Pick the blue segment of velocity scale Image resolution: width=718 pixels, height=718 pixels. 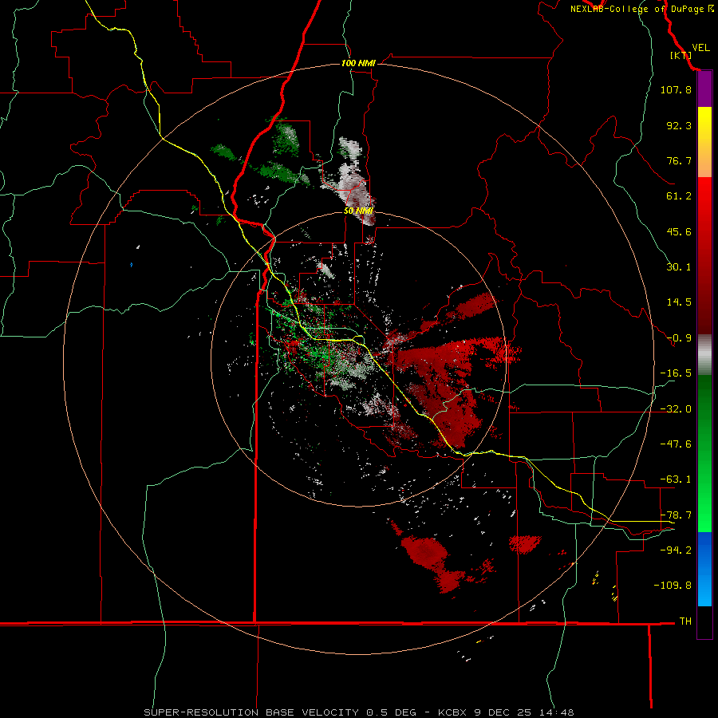click(704, 569)
